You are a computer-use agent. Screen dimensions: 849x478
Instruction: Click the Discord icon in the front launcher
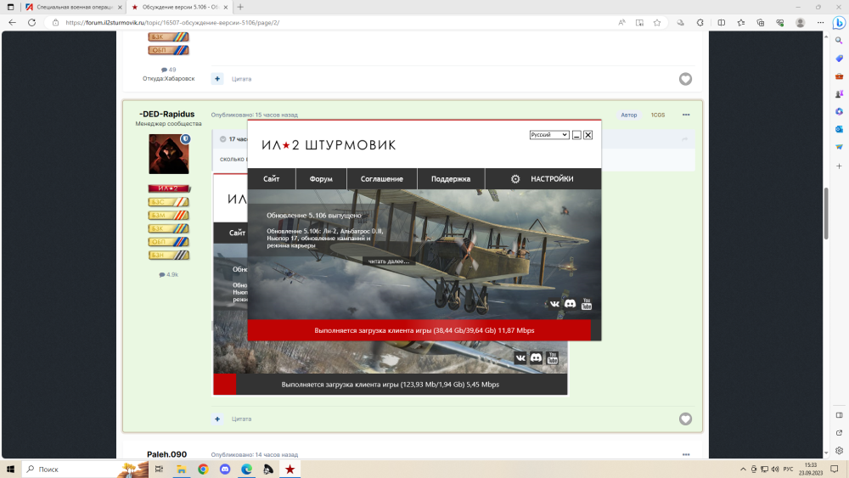click(571, 304)
